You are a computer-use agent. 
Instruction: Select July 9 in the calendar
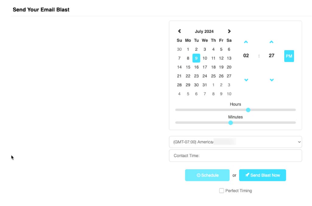[196, 58]
